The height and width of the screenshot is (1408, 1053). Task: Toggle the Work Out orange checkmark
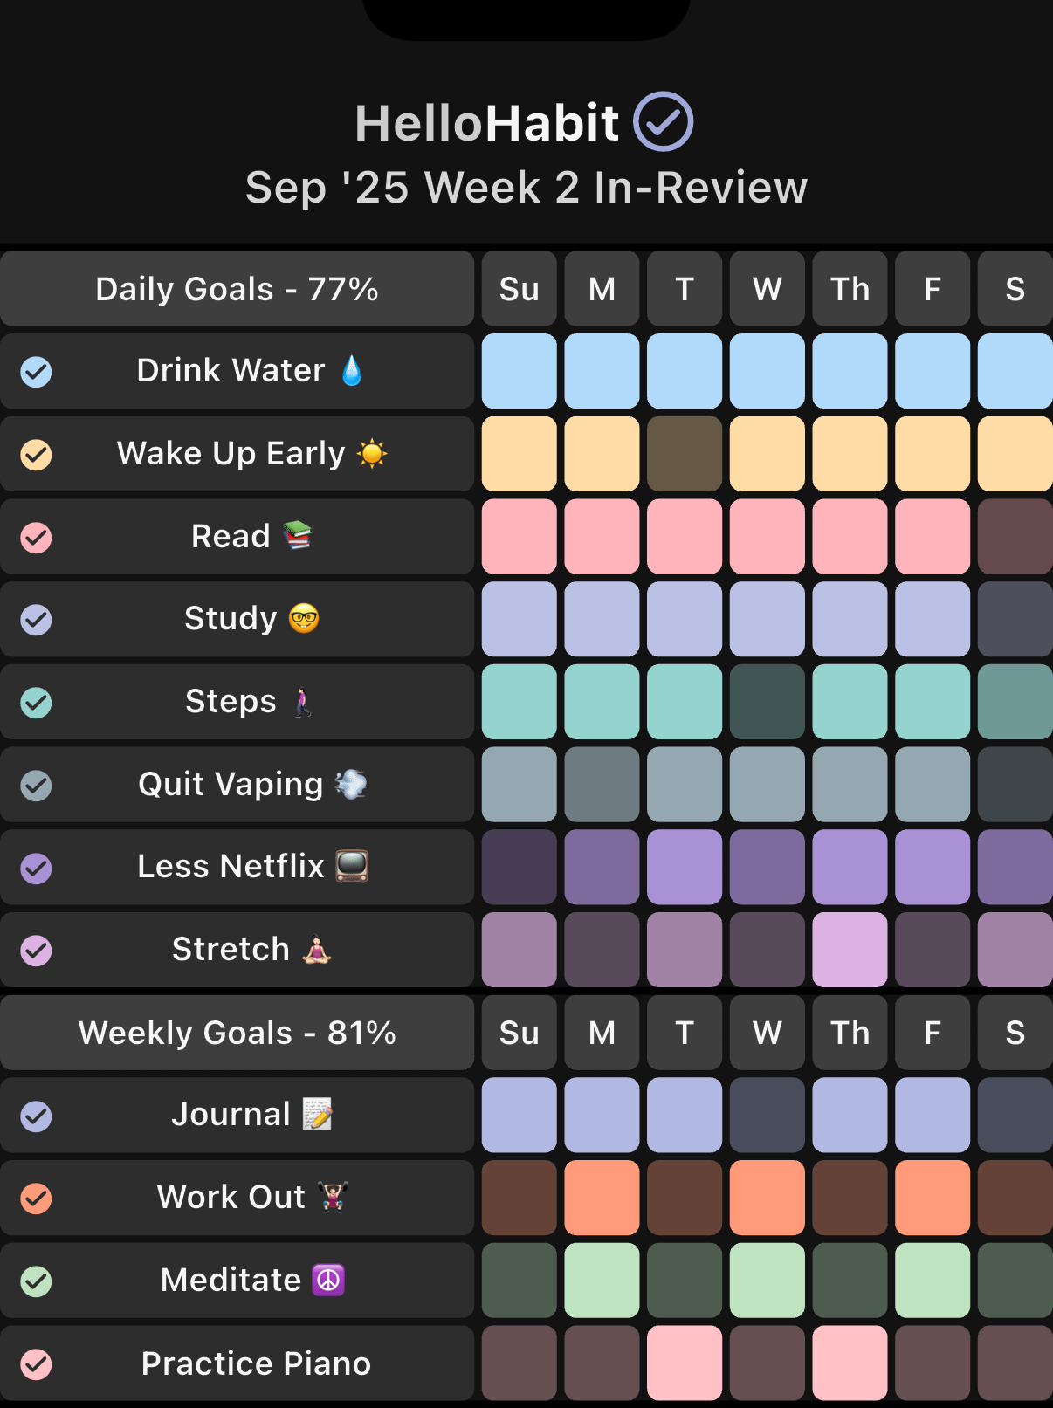point(37,1199)
